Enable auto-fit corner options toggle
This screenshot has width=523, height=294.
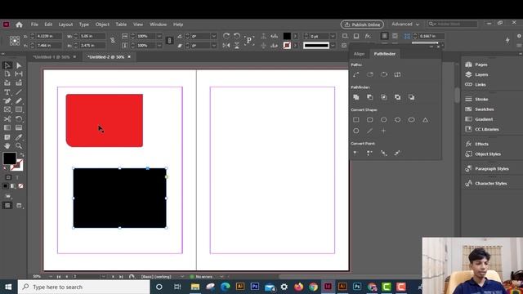407,36
